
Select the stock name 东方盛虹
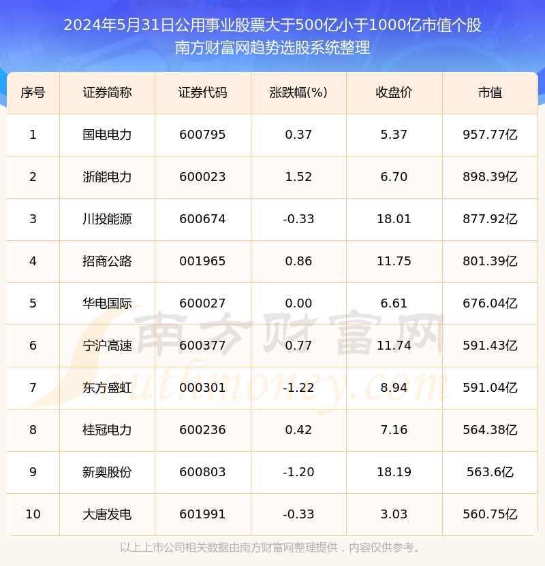(x=107, y=388)
